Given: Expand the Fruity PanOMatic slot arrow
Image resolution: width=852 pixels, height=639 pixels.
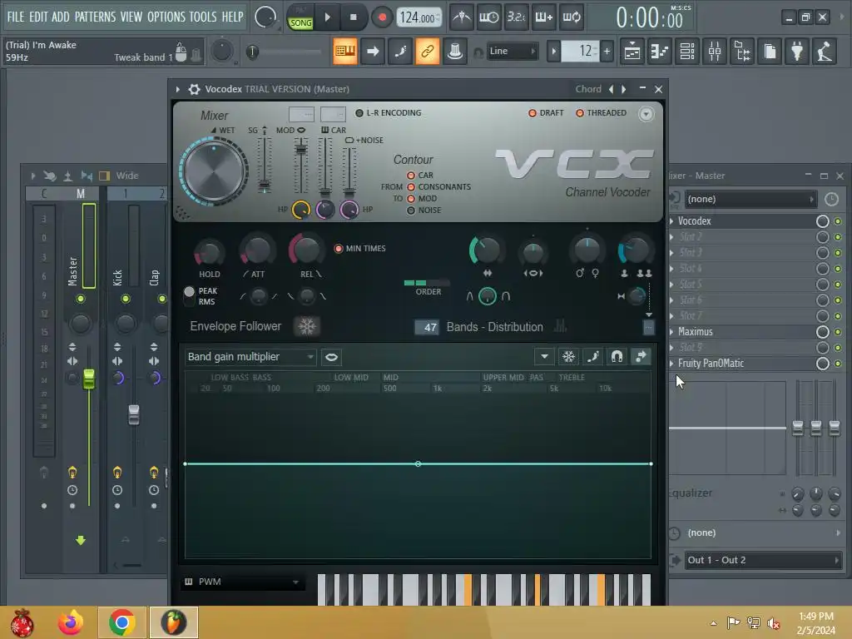Looking at the screenshot, I should click(672, 364).
